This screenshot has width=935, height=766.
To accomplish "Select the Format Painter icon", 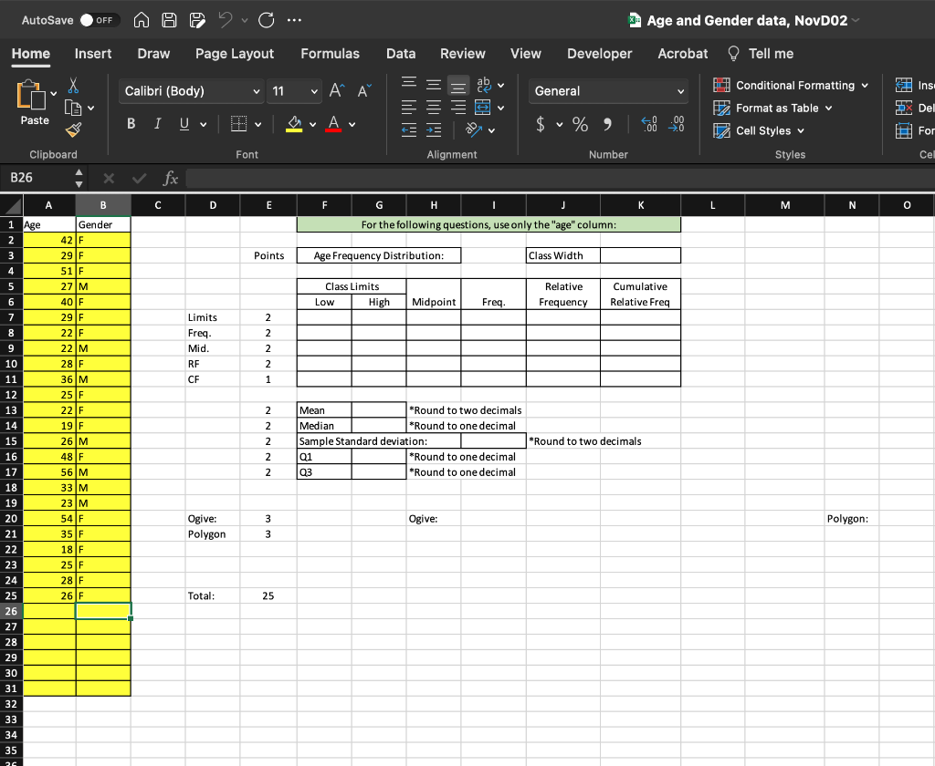I will tap(73, 129).
